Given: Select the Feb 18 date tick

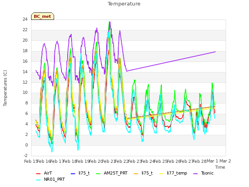Looking at the screenshot, I should coord(70,161).
